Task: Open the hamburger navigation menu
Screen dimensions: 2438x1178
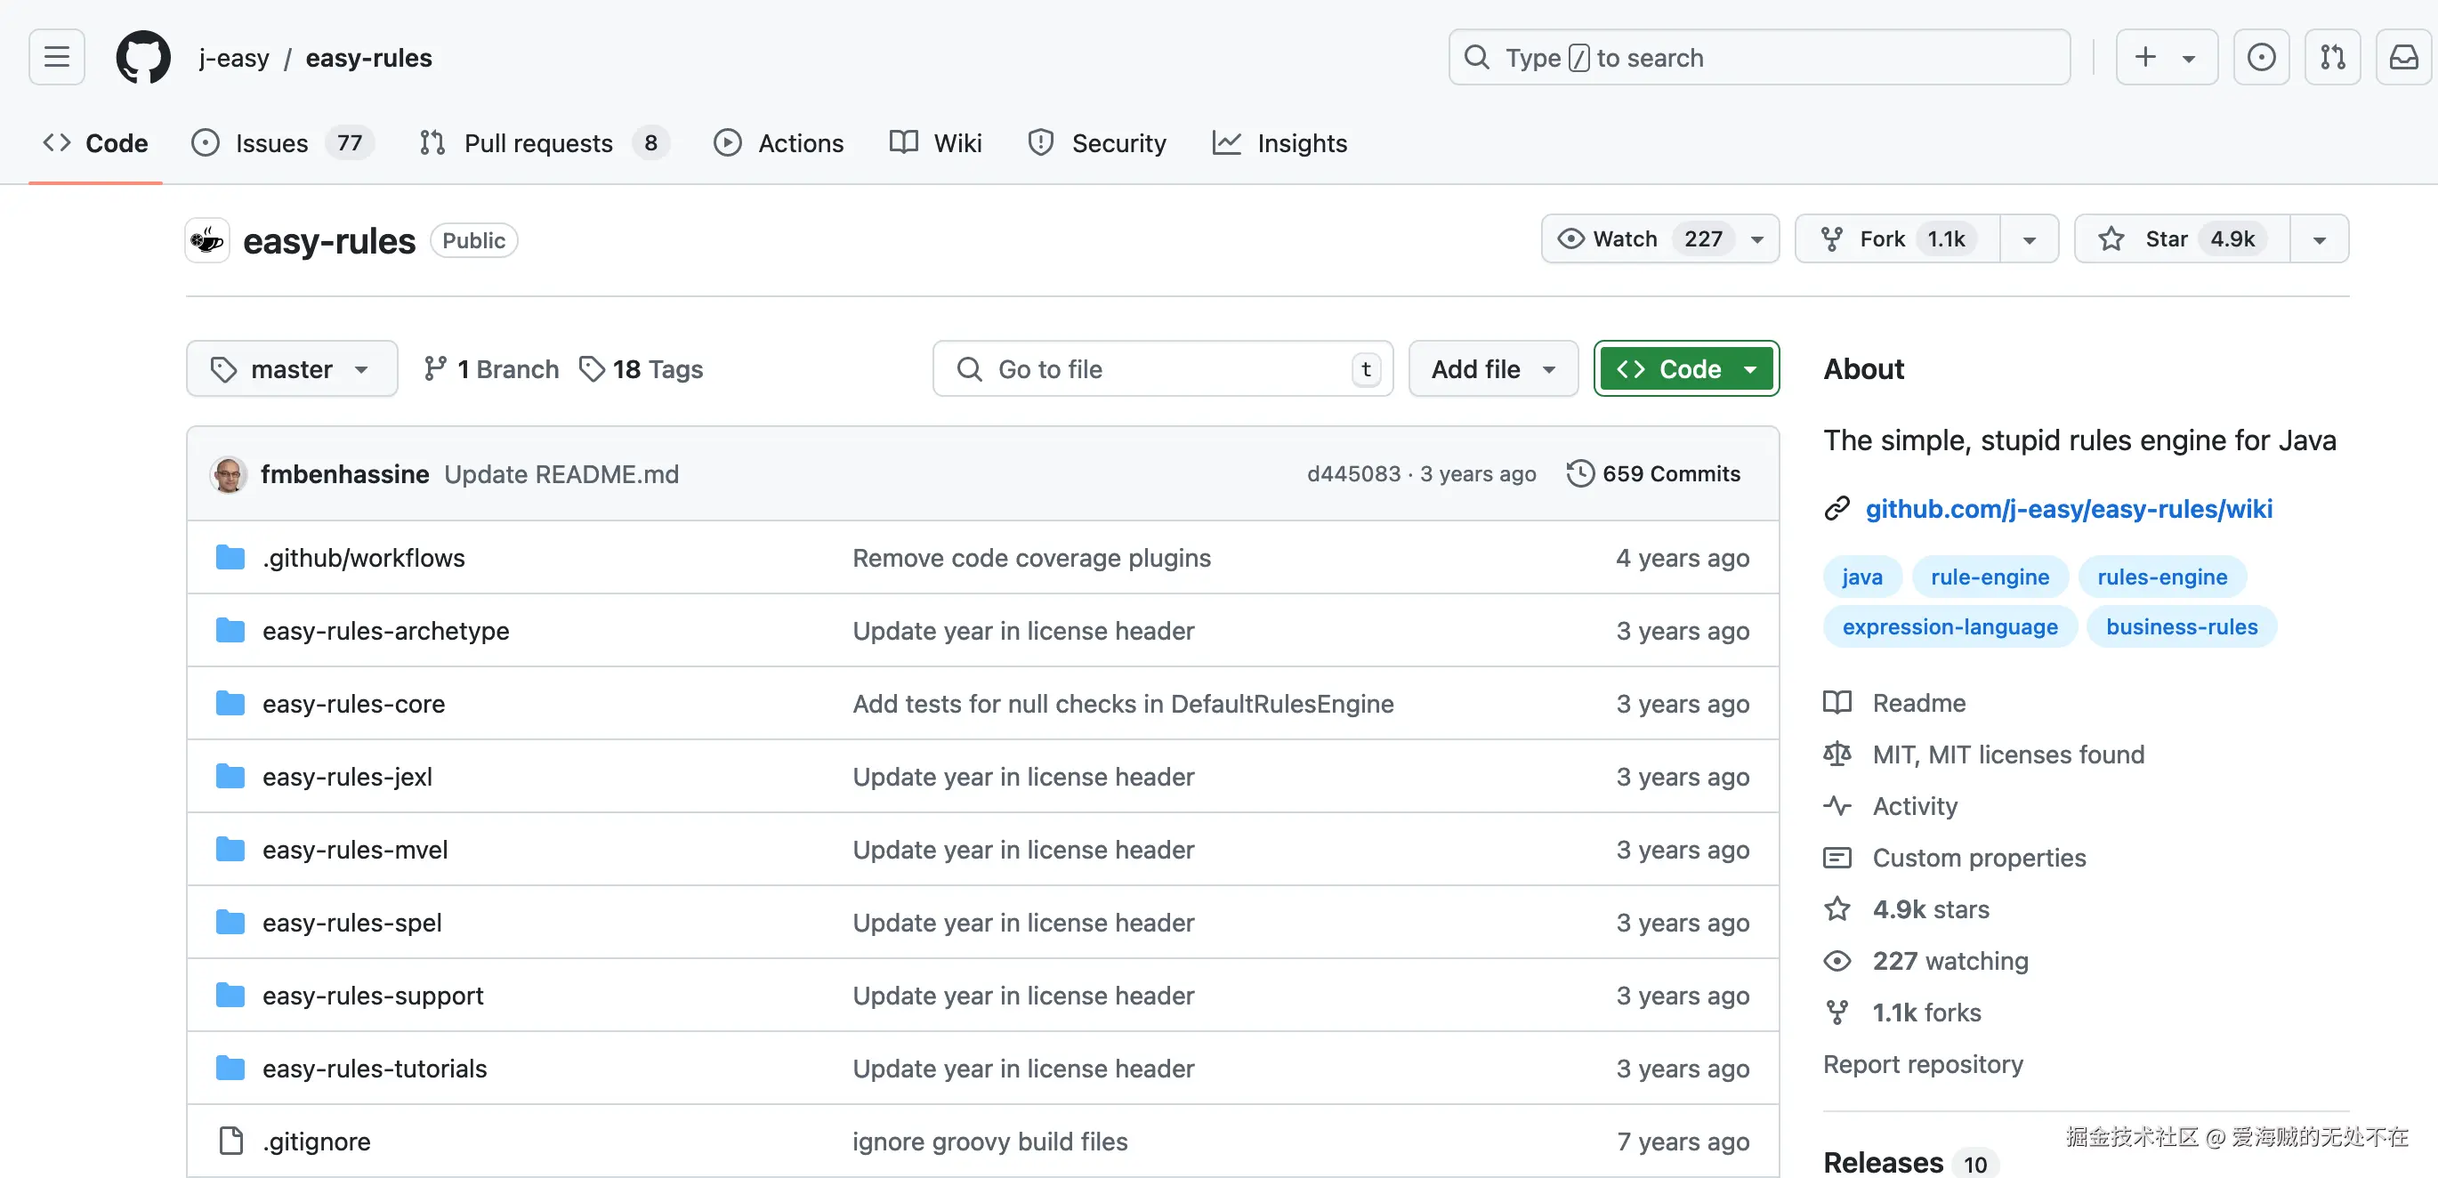Action: (x=57, y=58)
